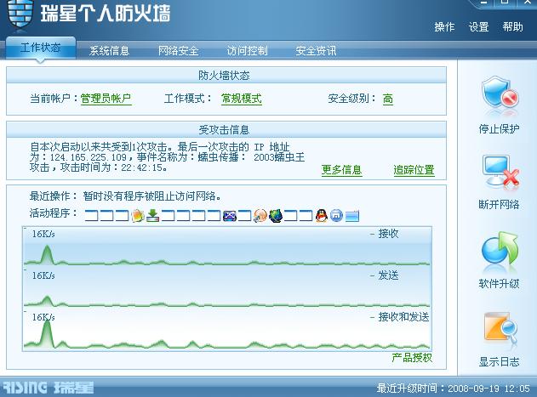Click the RISING 瑞星 footer logo
This screenshot has width=537, height=397.
tap(48, 388)
